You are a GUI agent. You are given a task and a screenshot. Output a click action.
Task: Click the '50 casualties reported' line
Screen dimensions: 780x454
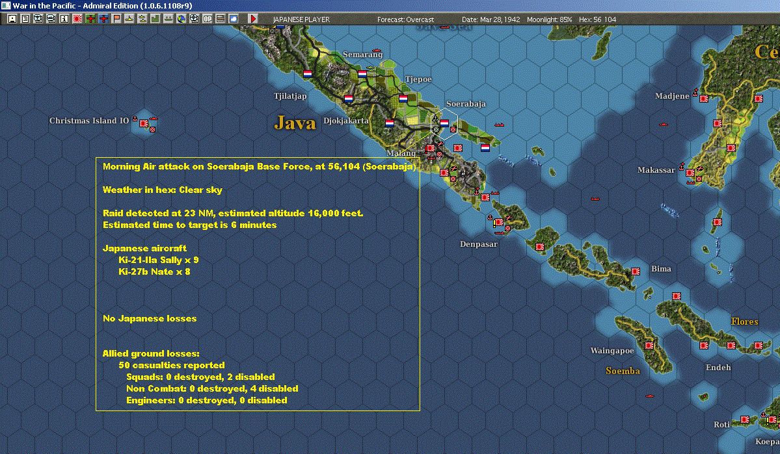pos(172,365)
